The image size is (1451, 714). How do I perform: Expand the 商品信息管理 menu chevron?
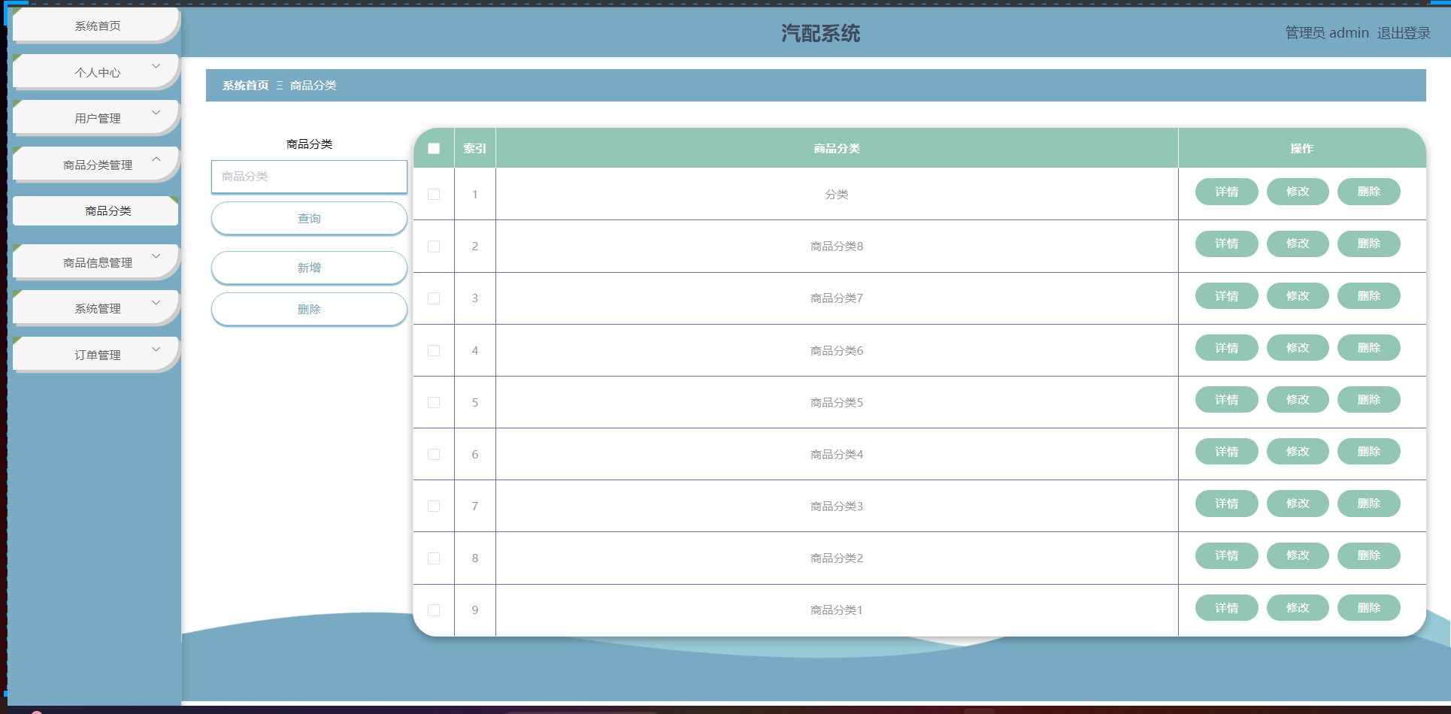point(156,256)
